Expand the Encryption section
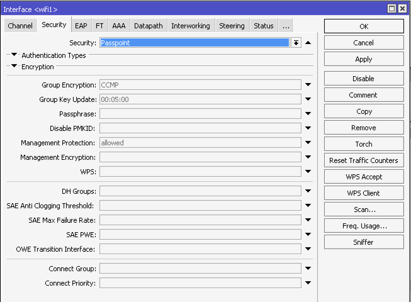This screenshot has width=411, height=302. pos(14,66)
